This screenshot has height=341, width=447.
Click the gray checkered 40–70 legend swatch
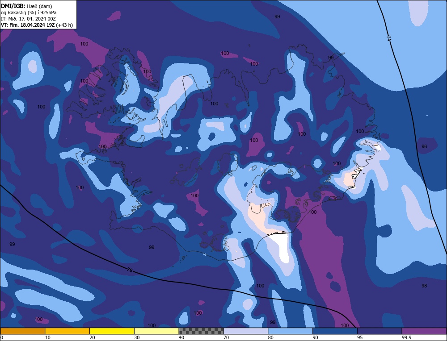(201, 331)
